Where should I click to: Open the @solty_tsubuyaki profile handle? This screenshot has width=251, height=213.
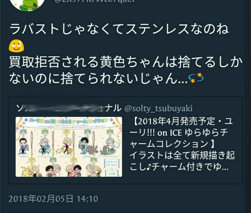(158, 108)
